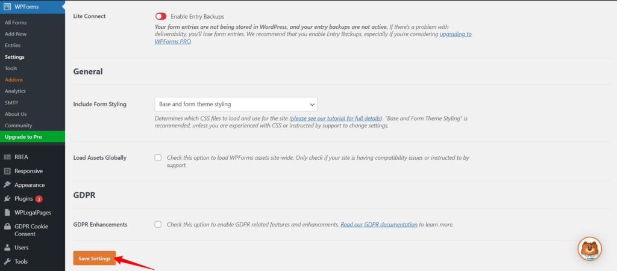This screenshot has height=271, width=617.
Task: Check the Load Assets Globally checkbox
Action: click(x=158, y=157)
